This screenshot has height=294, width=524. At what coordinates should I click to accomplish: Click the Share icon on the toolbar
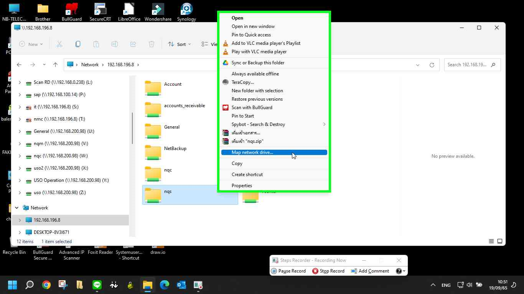coord(133,44)
